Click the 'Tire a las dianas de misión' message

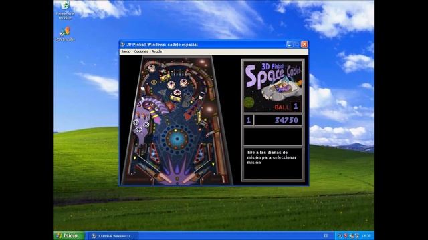[272, 157]
